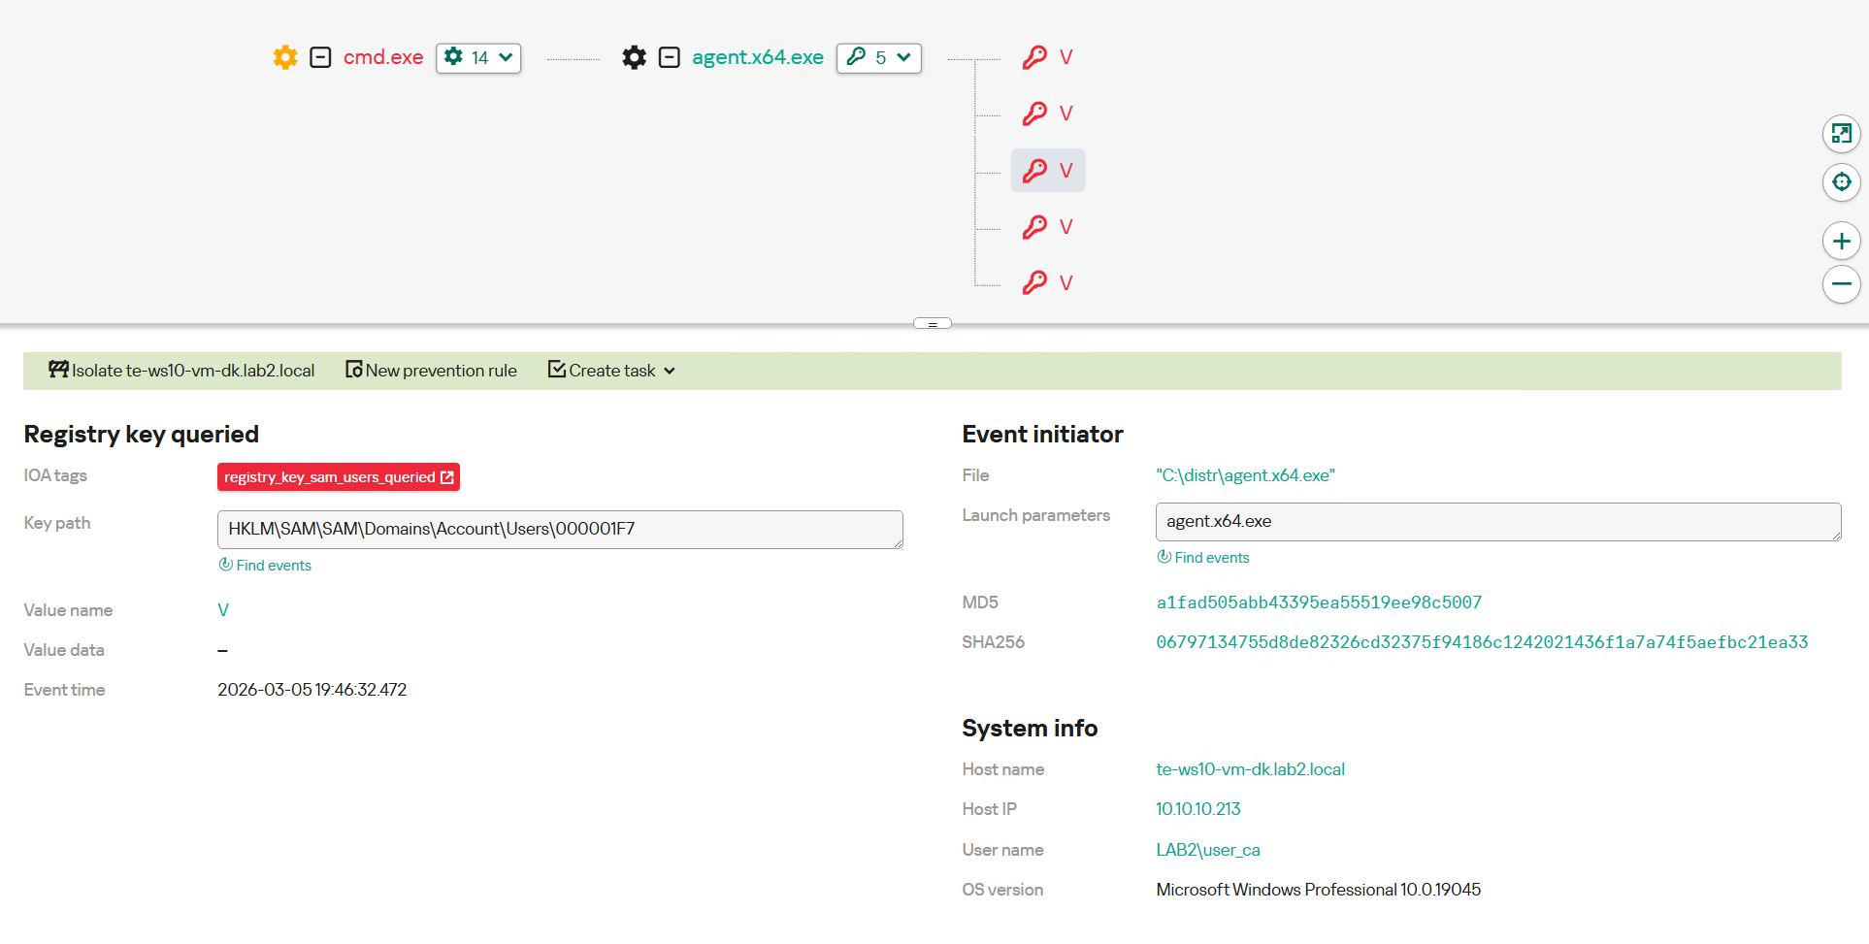Open agent.x64.exe 5 registry events dropdown
The image size is (1869, 944).
(878, 58)
